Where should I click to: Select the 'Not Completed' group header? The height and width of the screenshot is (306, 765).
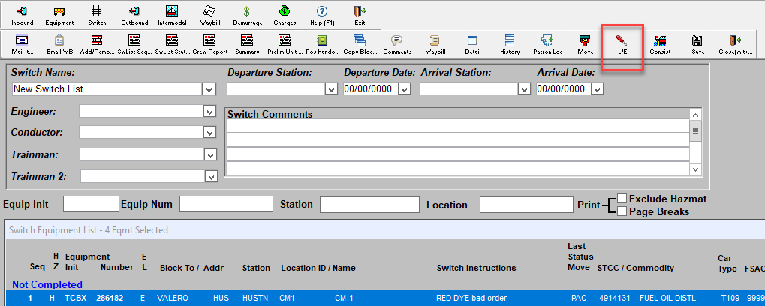coord(47,284)
